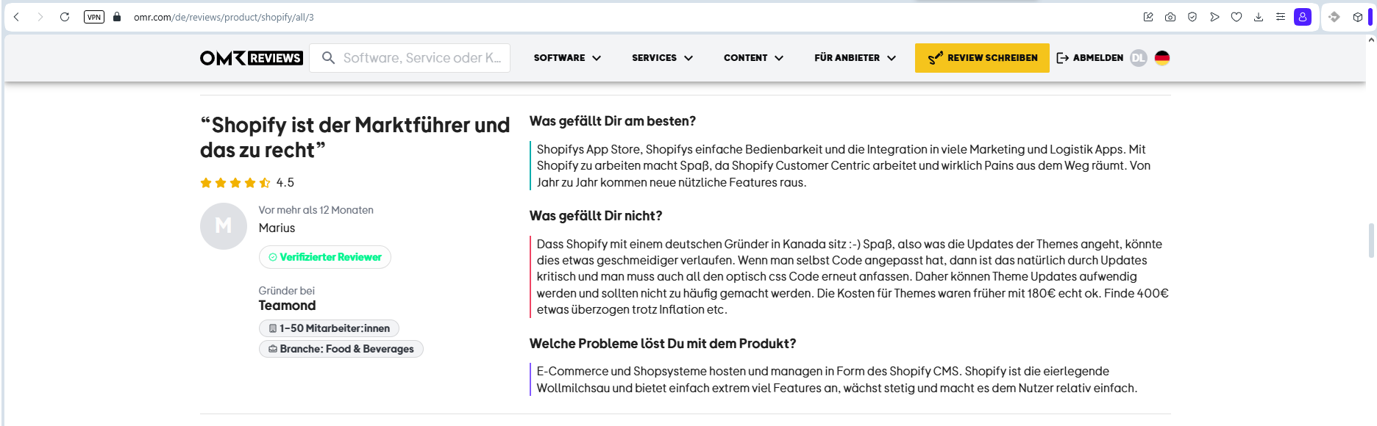Screen dimensions: 1377x426
Task: Open the Content navigation menu
Action: 753,58
